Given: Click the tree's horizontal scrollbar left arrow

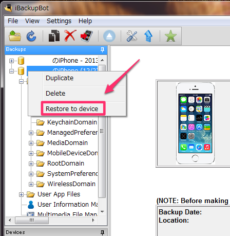Looking at the screenshot, I should (x=10, y=220).
